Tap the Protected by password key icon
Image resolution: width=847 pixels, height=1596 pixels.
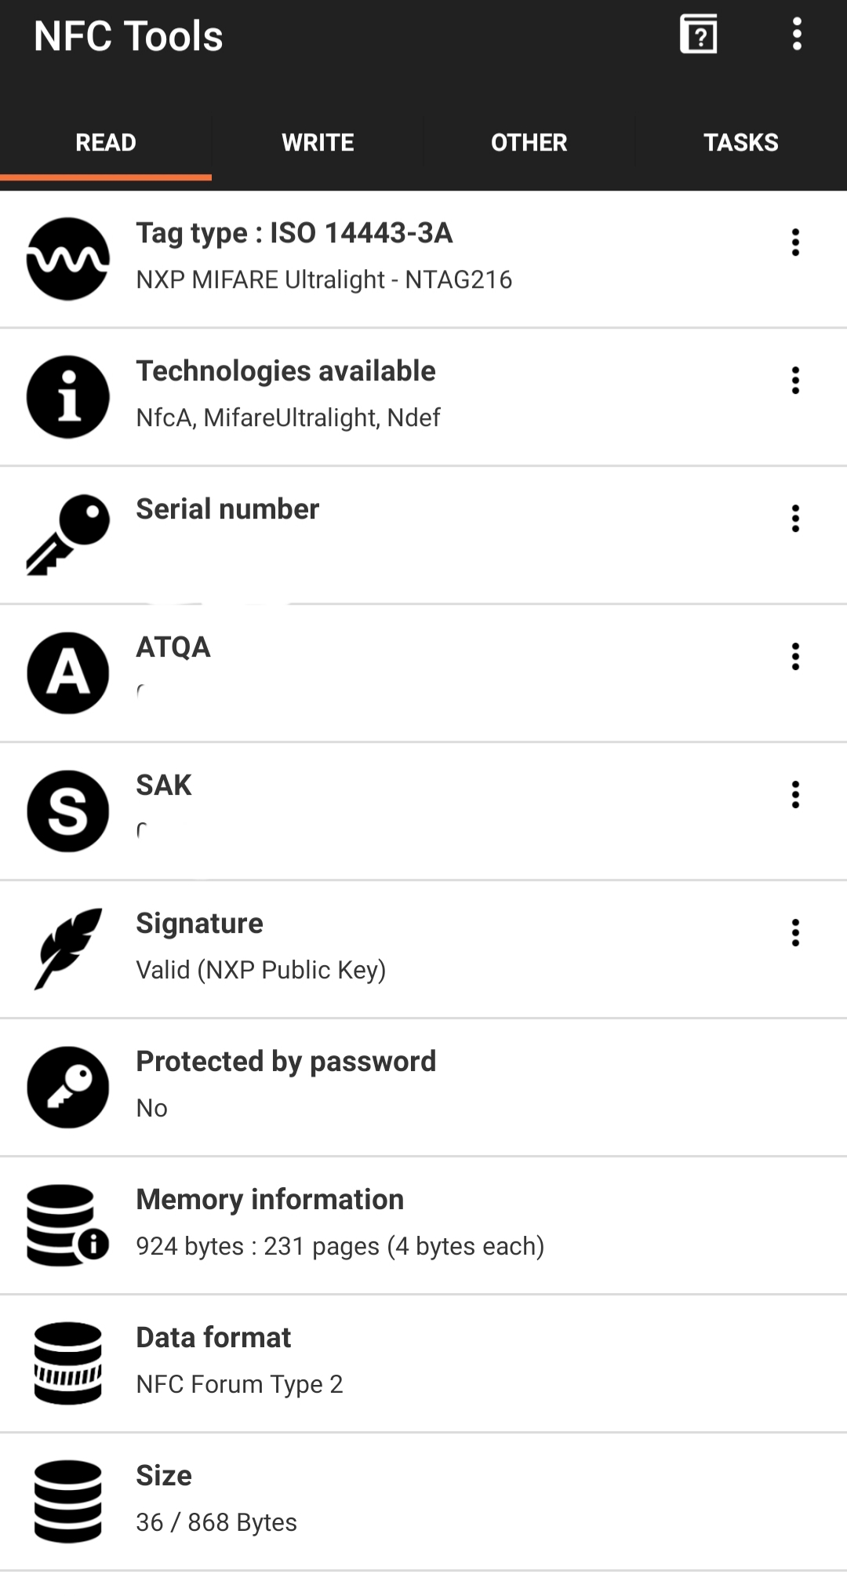click(68, 1088)
